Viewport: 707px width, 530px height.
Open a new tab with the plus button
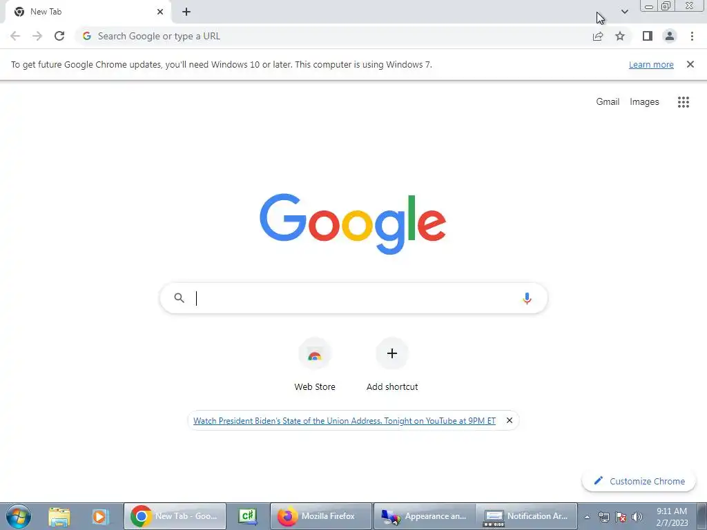(186, 12)
